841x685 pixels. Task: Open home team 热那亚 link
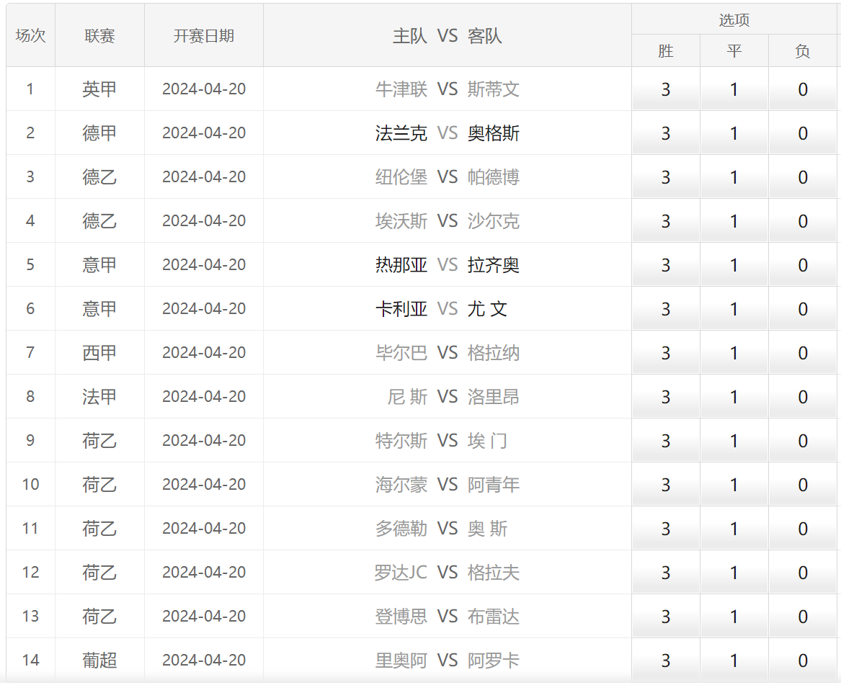[401, 265]
